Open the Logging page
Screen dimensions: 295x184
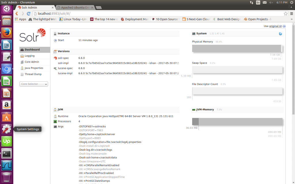(30, 56)
